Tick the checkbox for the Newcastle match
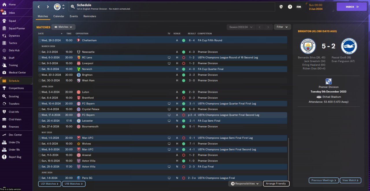Screen dimensions: 370x191 pyautogui.click(x=40, y=52)
